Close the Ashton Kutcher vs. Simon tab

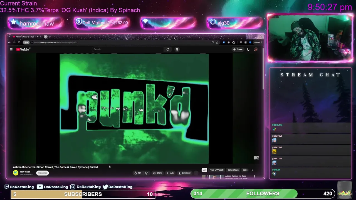point(41,37)
